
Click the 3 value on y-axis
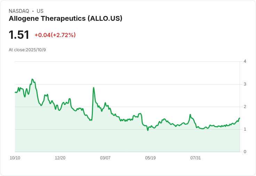pos(245,84)
